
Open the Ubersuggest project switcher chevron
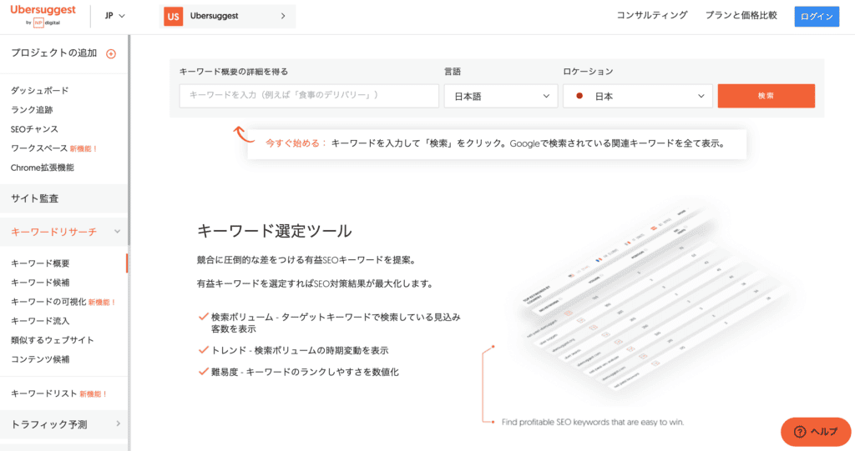pos(283,16)
